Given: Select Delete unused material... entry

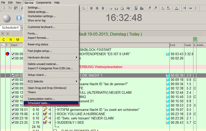Looking at the screenshot, I should click(x=51, y=64).
